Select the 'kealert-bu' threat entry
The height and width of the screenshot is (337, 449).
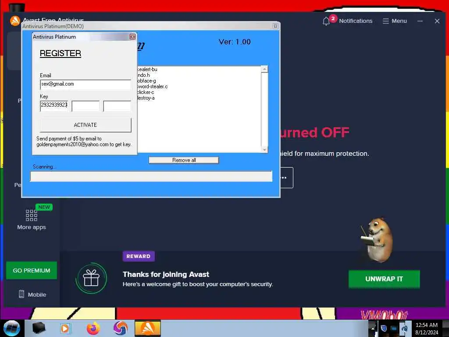coord(147,69)
